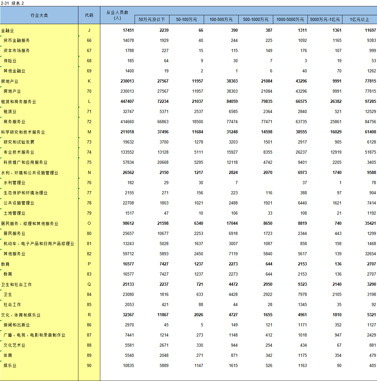Click the 水利、环境和公共设施管理业 row label
The image size is (377, 381).
30,173
